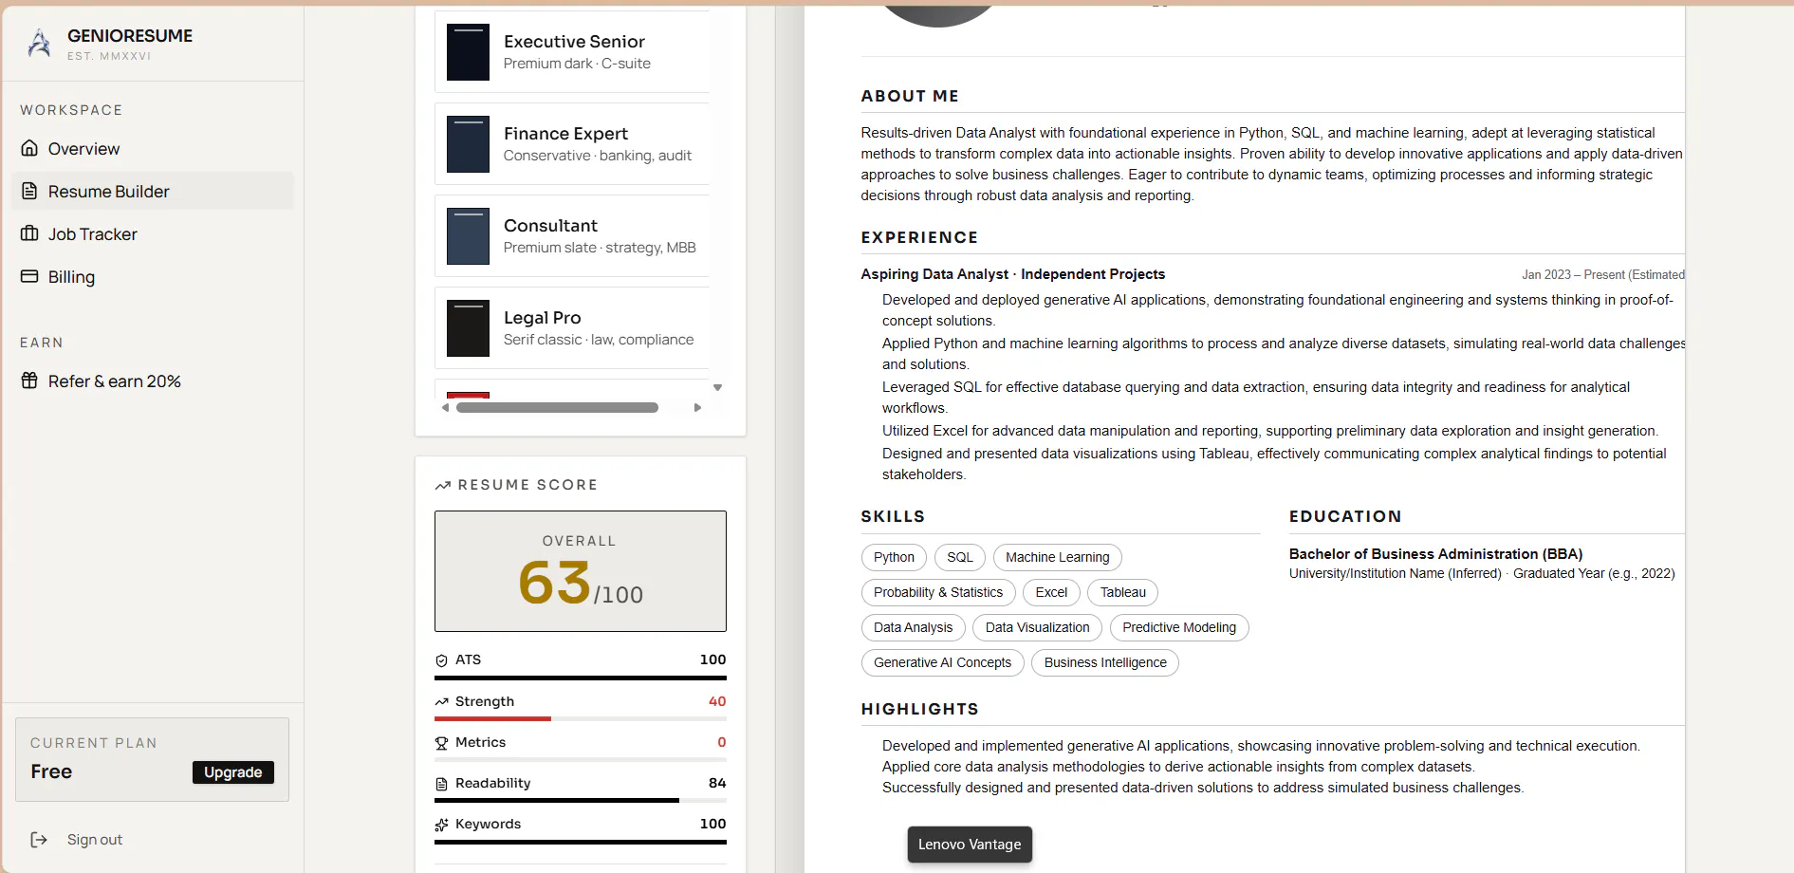Click the Machine Learning skill chip
The image size is (1794, 873).
pos(1058,558)
